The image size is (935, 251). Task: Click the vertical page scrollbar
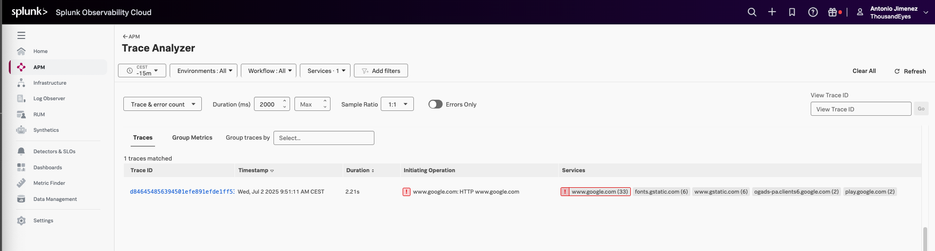pos(925,238)
